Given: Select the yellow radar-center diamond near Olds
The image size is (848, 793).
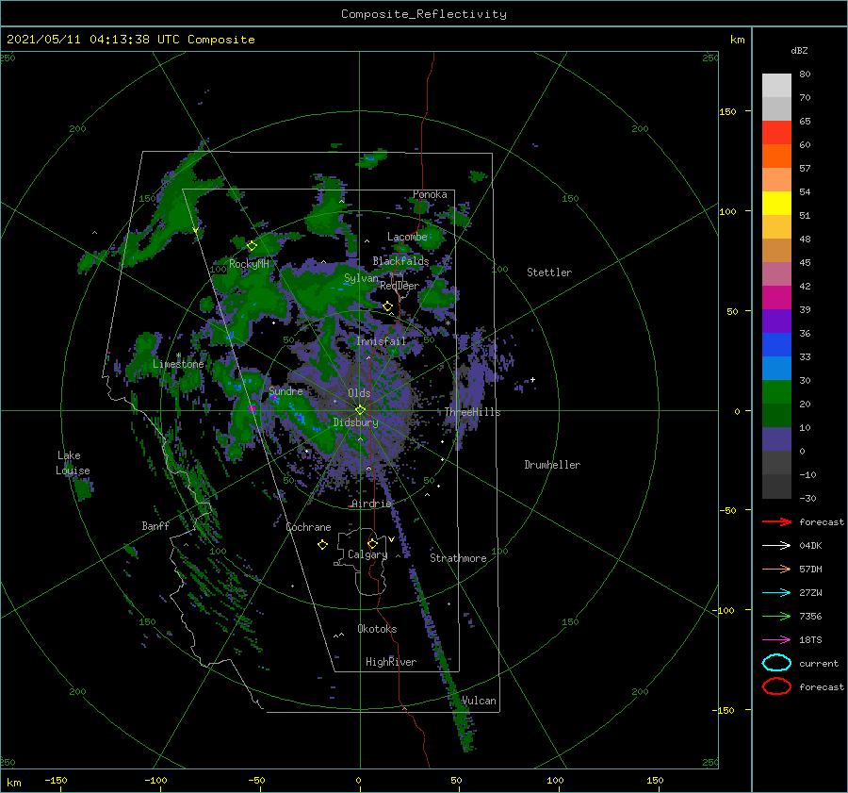Looking at the screenshot, I should [360, 410].
